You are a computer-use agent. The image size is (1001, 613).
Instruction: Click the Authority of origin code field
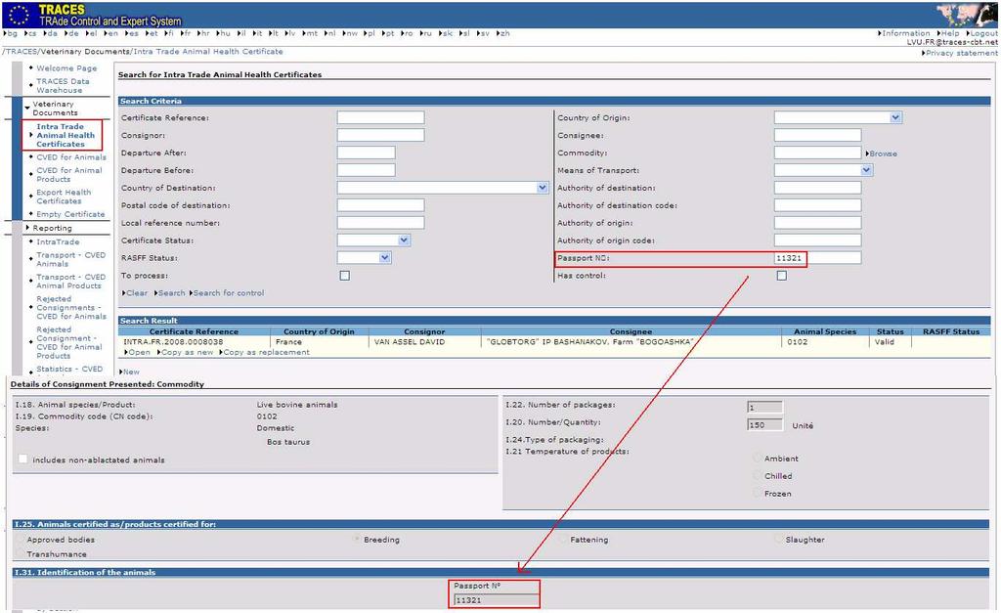pos(818,241)
